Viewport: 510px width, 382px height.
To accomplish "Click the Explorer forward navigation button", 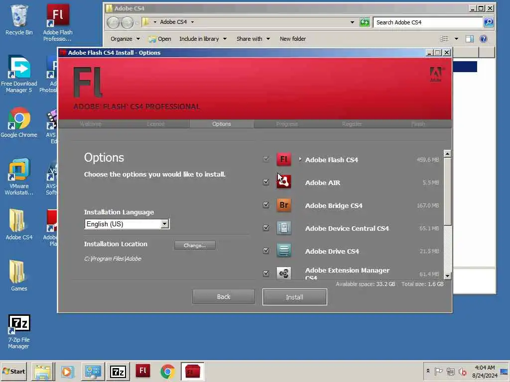I will point(127,22).
